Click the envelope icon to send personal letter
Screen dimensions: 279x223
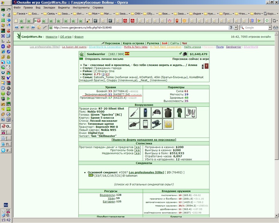81,59
